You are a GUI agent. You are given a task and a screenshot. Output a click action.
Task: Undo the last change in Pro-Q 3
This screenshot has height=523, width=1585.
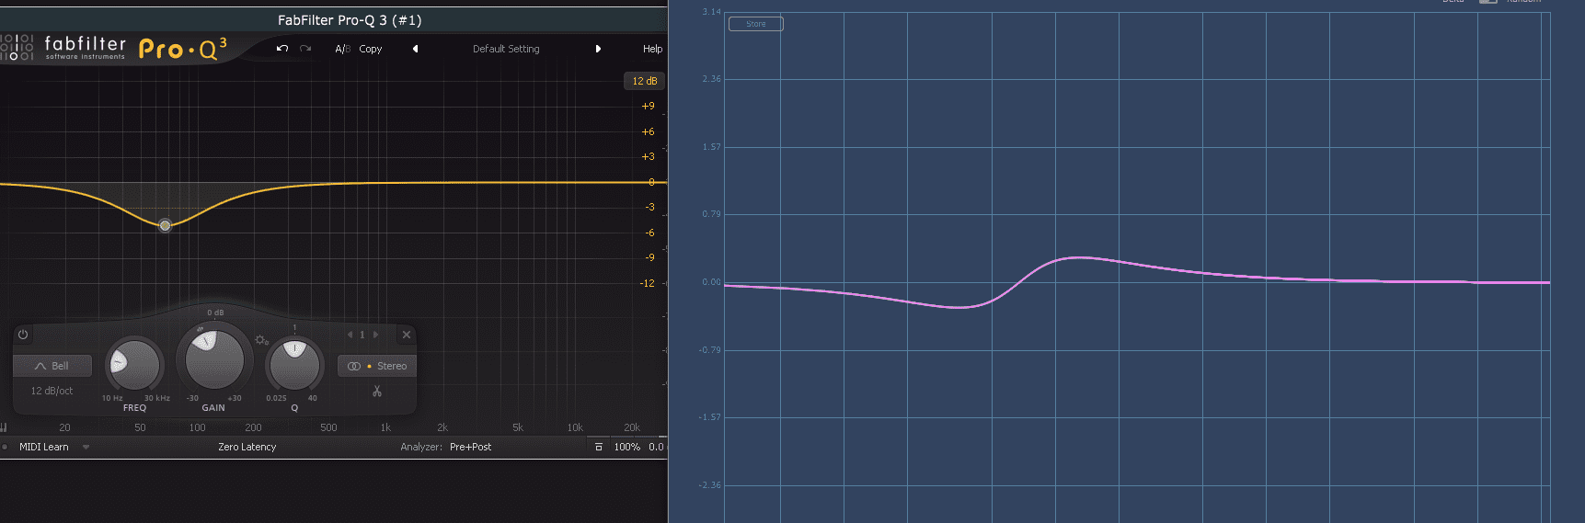click(282, 49)
